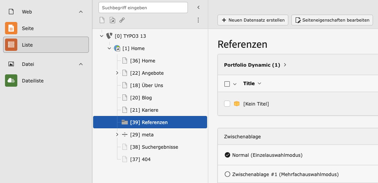This screenshot has width=378, height=183.
Task: Expand the meta page tree node
Action: 117,134
